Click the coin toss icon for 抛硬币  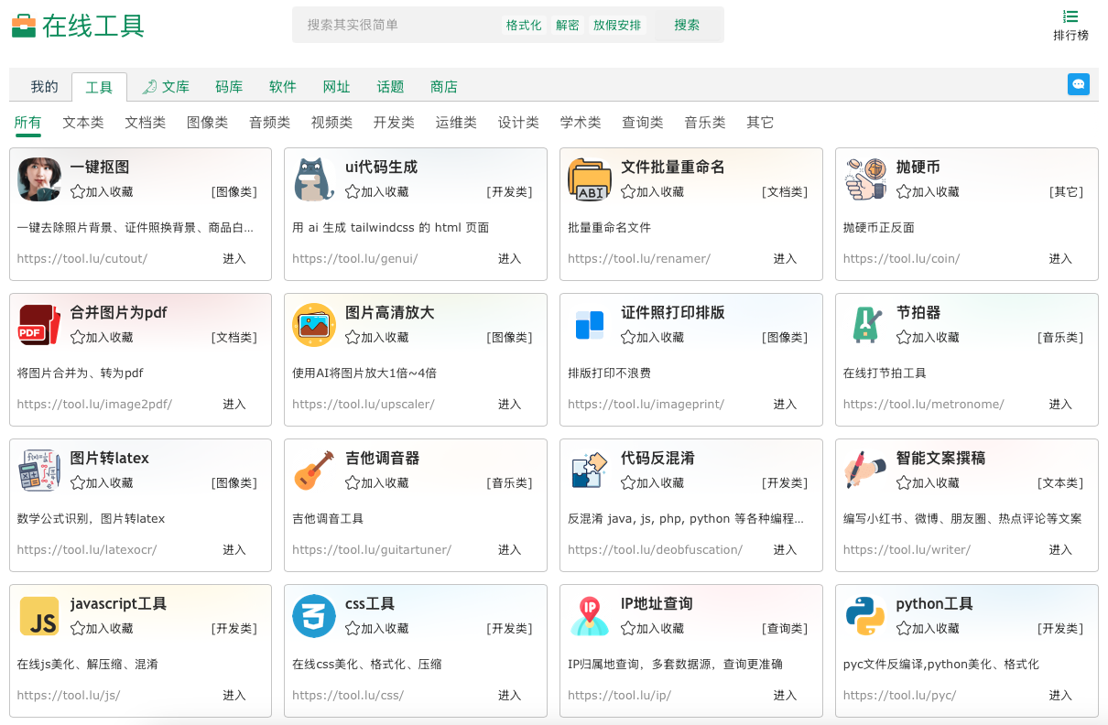tap(865, 179)
